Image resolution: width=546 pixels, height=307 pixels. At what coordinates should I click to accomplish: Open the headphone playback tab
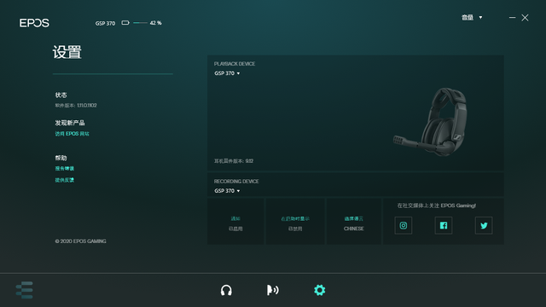(226, 290)
